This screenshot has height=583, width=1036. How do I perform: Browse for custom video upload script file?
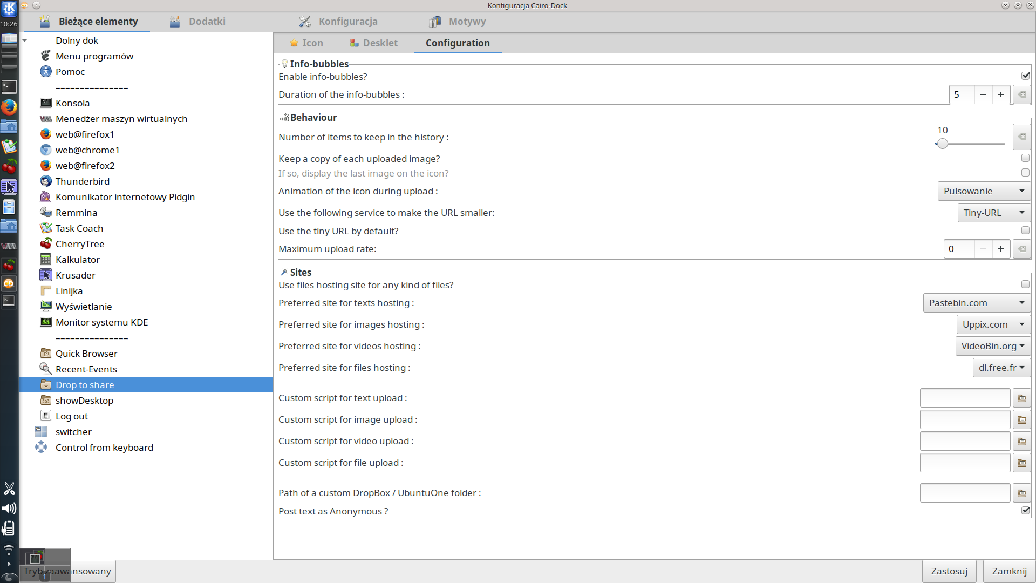(1021, 442)
